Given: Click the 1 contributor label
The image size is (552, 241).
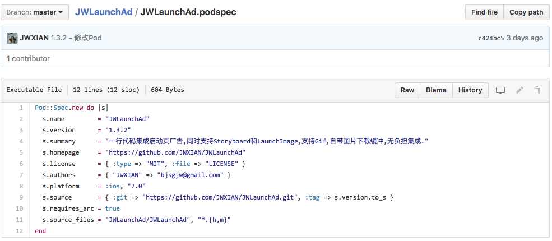Looking at the screenshot, I should [28, 58].
